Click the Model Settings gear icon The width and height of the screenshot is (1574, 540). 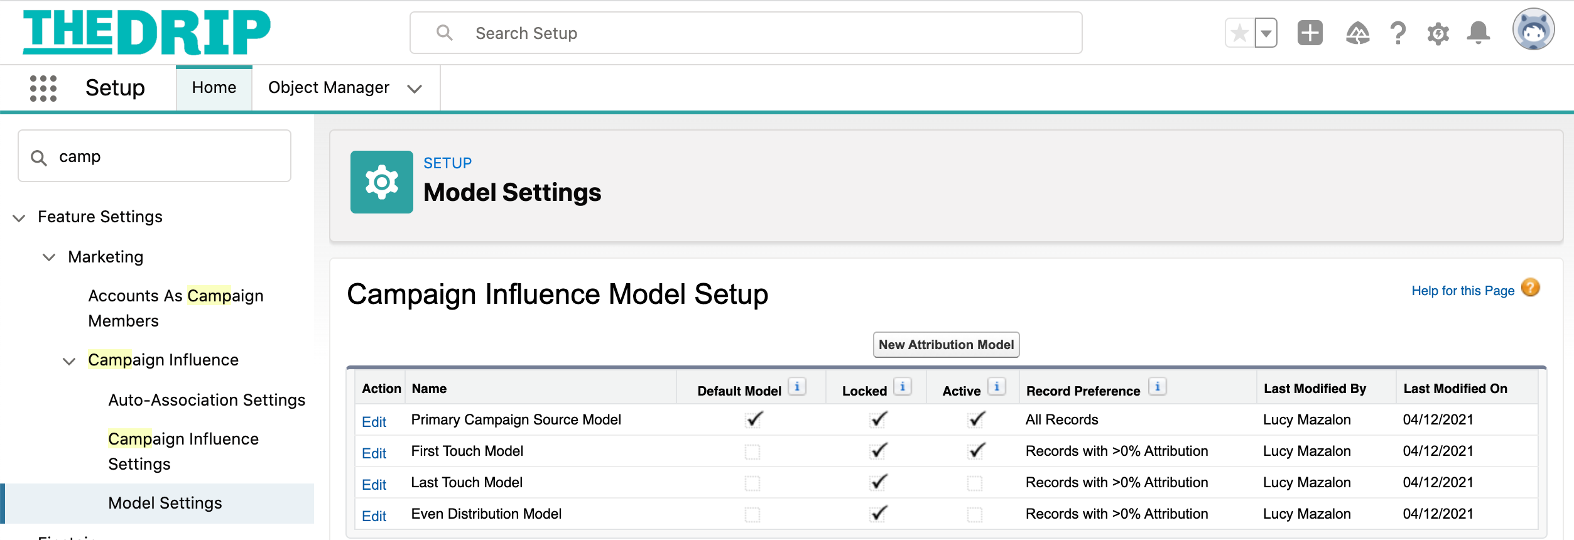382,182
